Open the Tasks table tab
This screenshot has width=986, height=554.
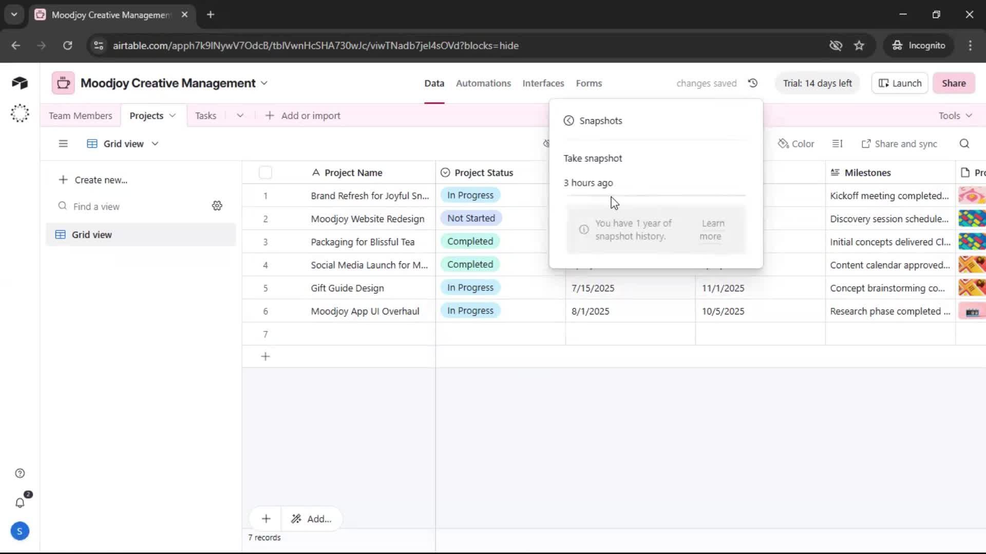tap(205, 115)
